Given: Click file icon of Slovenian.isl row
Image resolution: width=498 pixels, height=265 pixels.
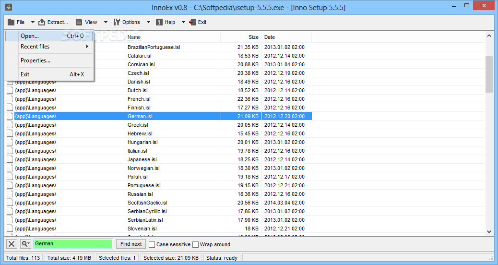Looking at the screenshot, I should pos(10,229).
